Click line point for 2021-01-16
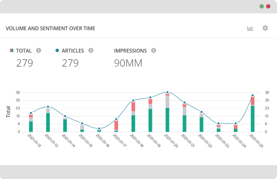Viewport: 277px width, 179px height. [x=99, y=129]
